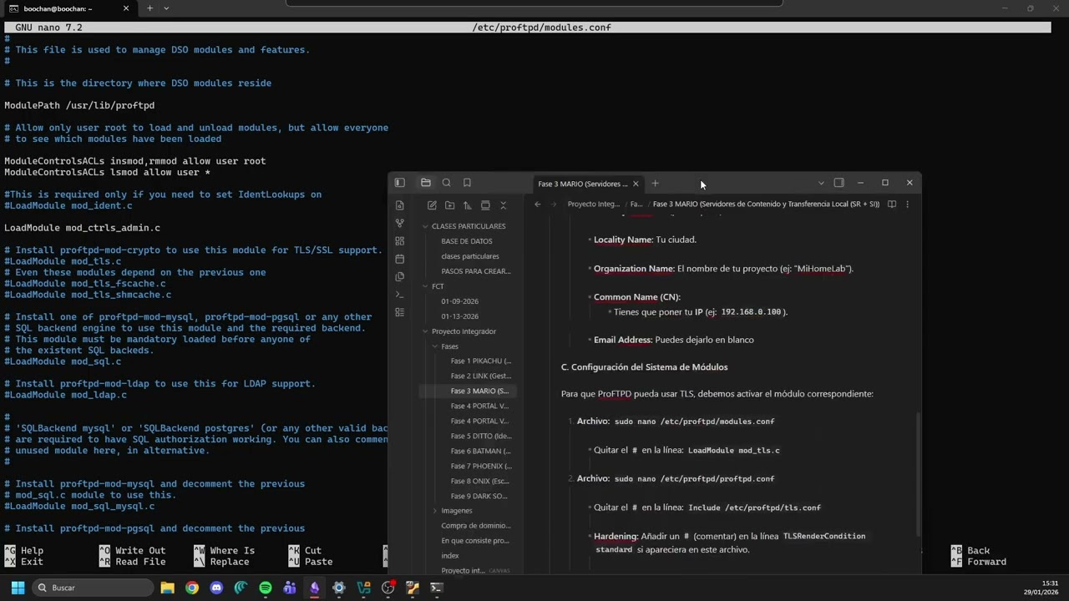Open the tab list dropdown arrow

[821, 183]
